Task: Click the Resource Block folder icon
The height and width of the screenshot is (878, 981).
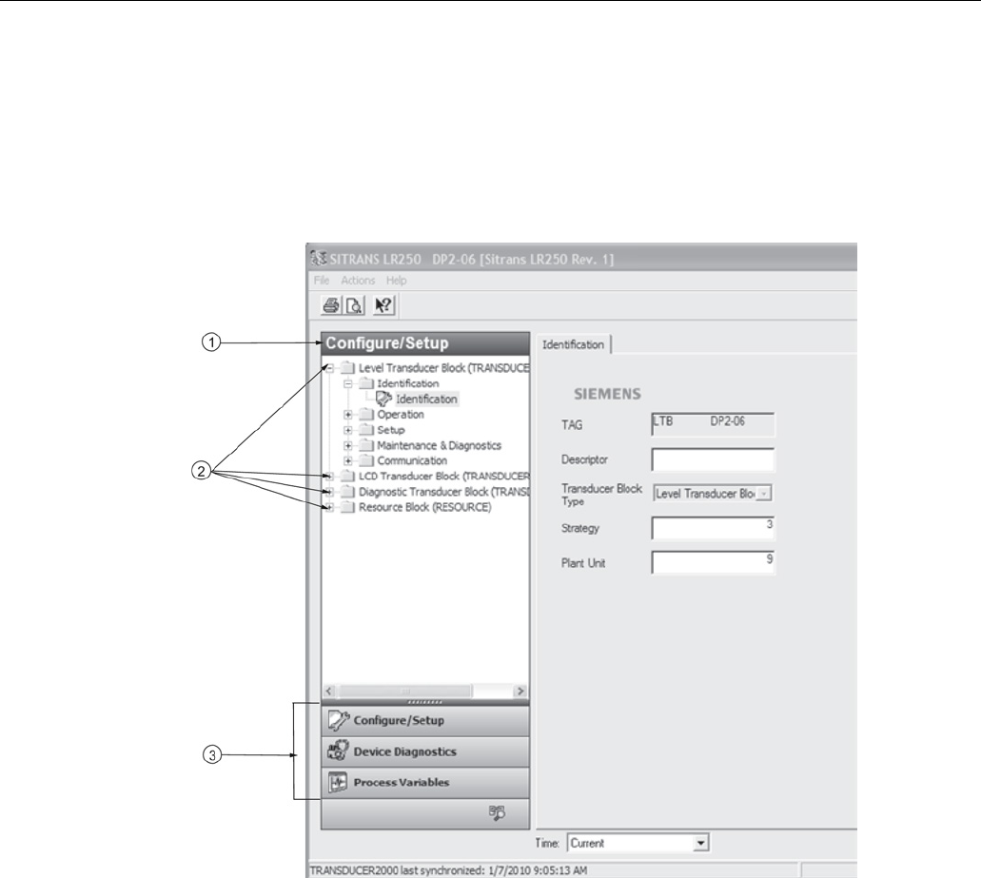Action: click(347, 507)
